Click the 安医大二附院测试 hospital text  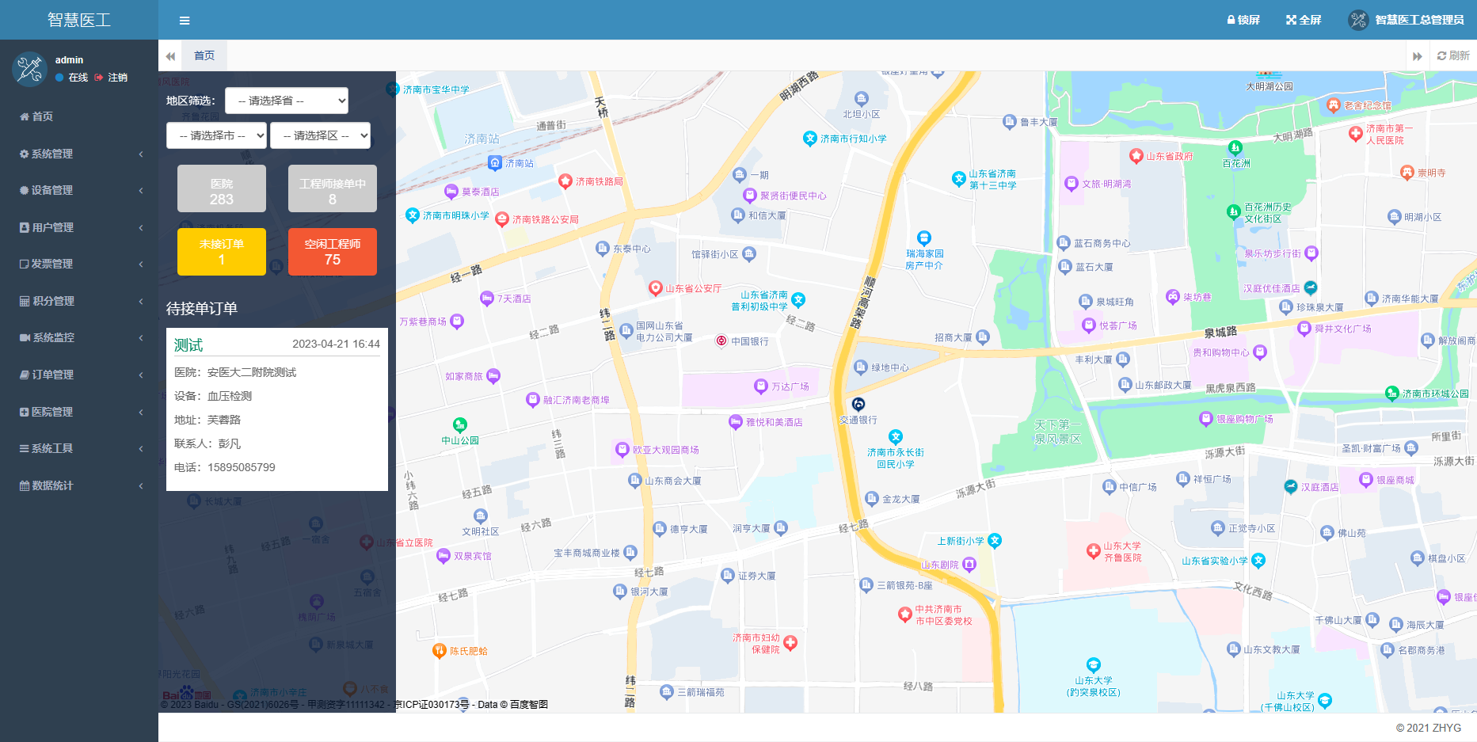[252, 372]
